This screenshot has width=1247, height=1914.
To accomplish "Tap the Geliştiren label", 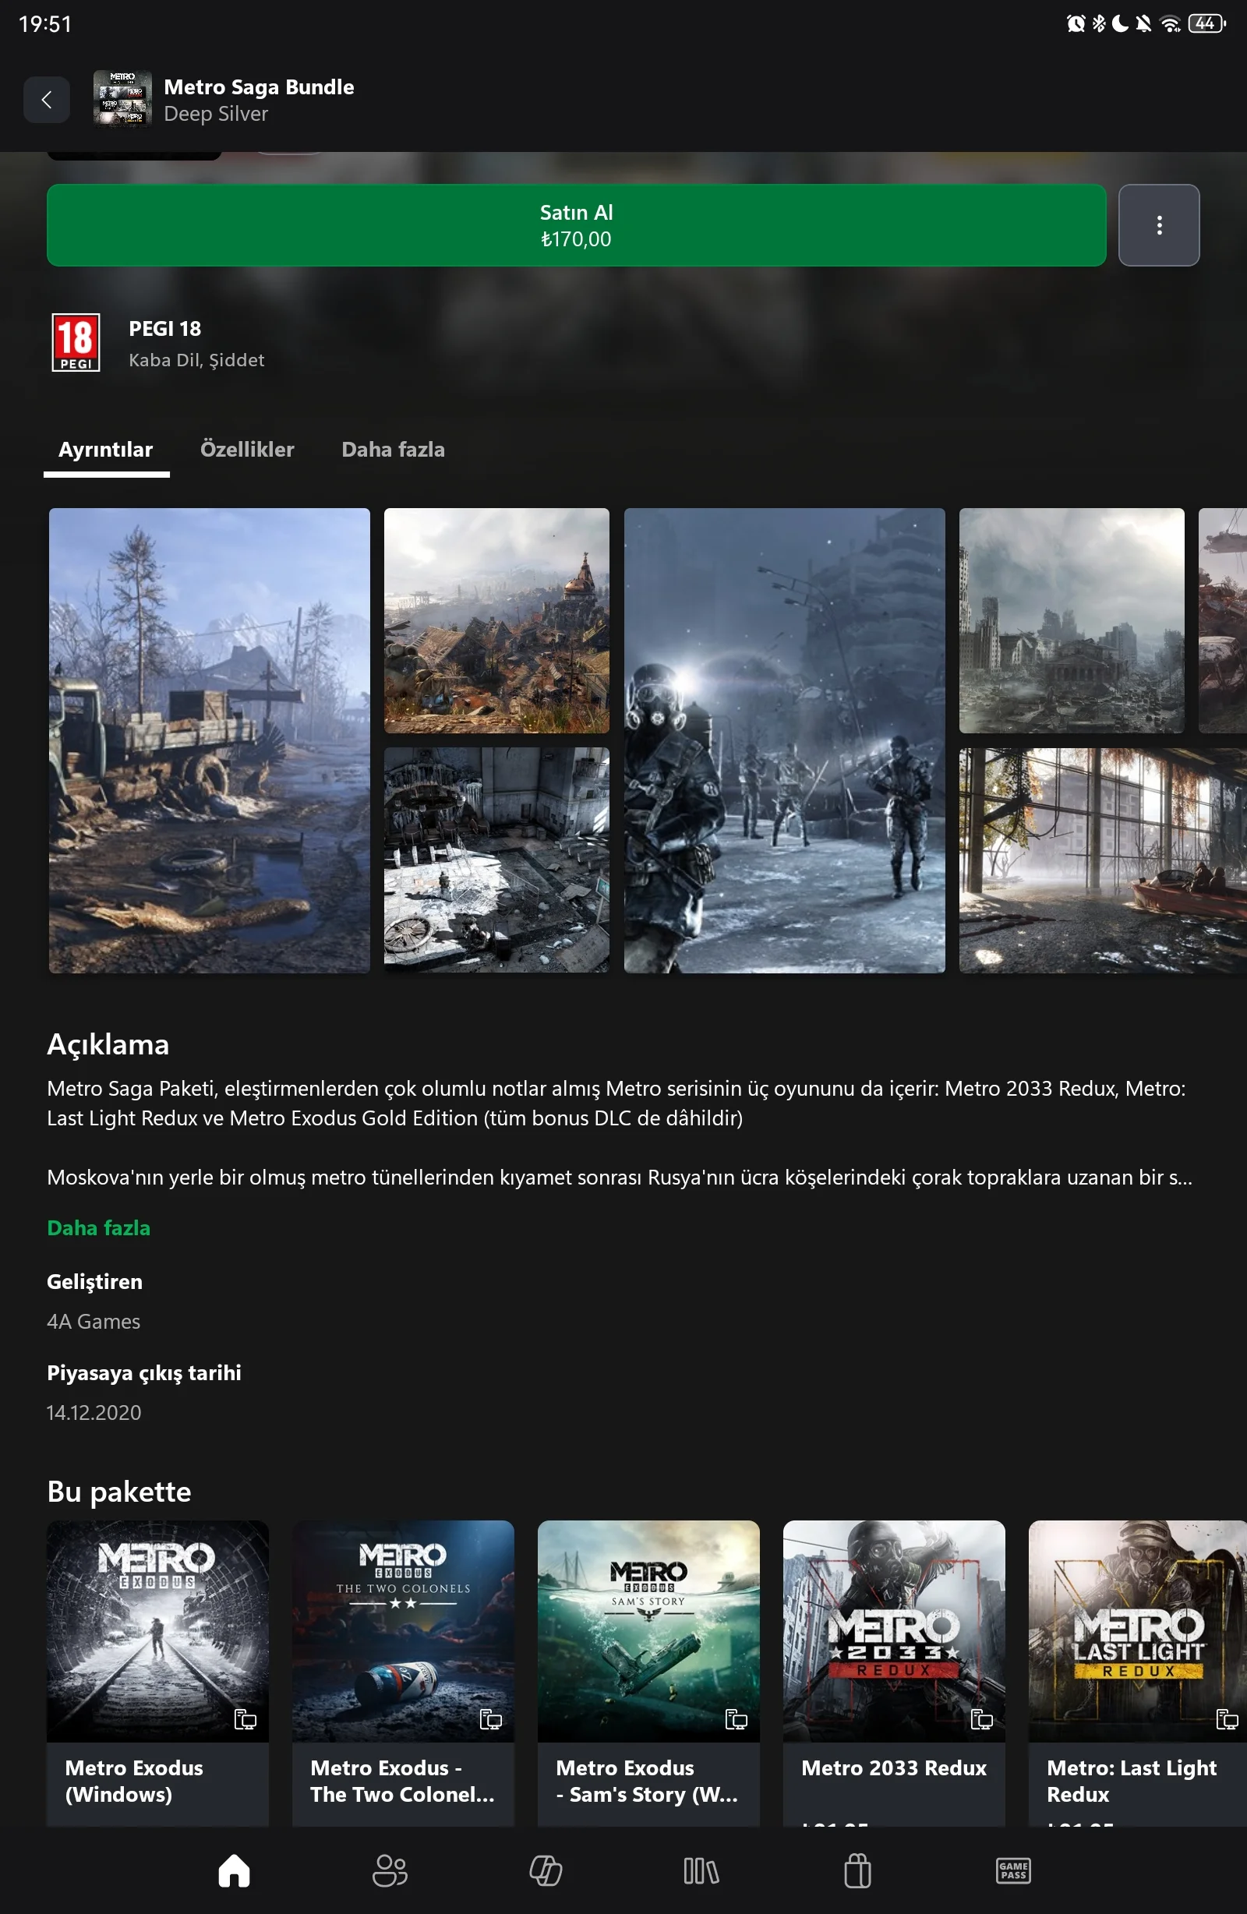I will 95,1282.
